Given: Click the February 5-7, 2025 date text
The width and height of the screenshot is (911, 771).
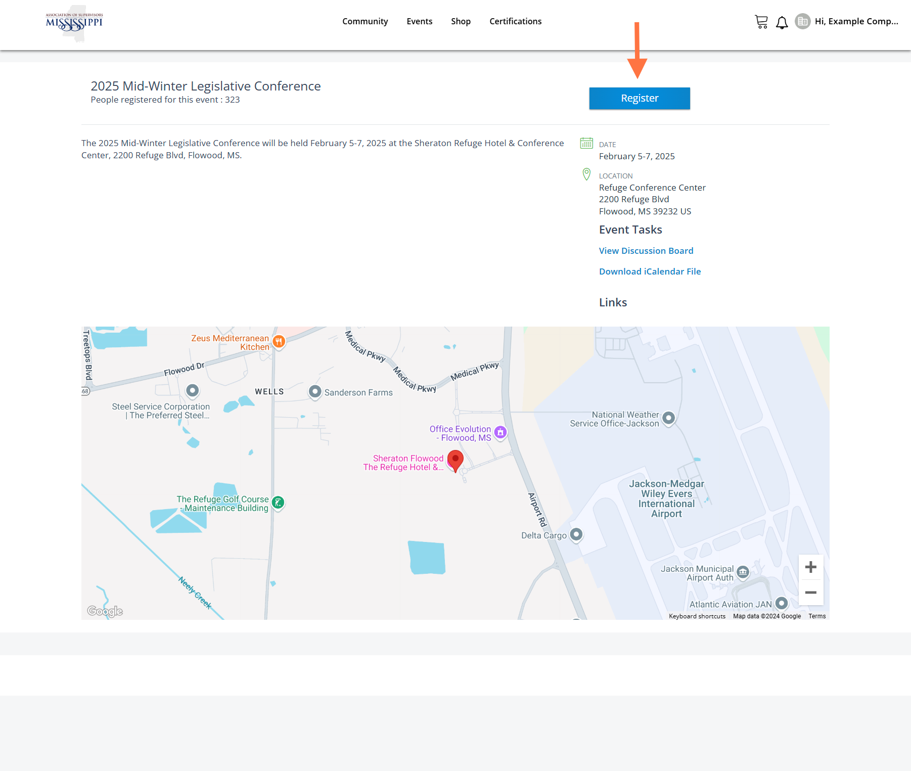Looking at the screenshot, I should (x=637, y=156).
